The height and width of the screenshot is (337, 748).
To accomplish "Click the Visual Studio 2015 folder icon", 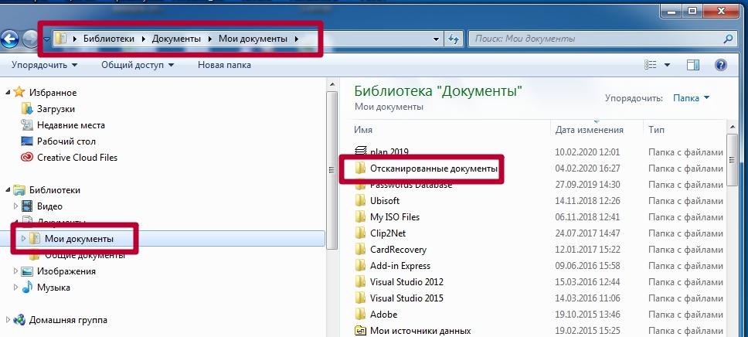I will click(361, 298).
